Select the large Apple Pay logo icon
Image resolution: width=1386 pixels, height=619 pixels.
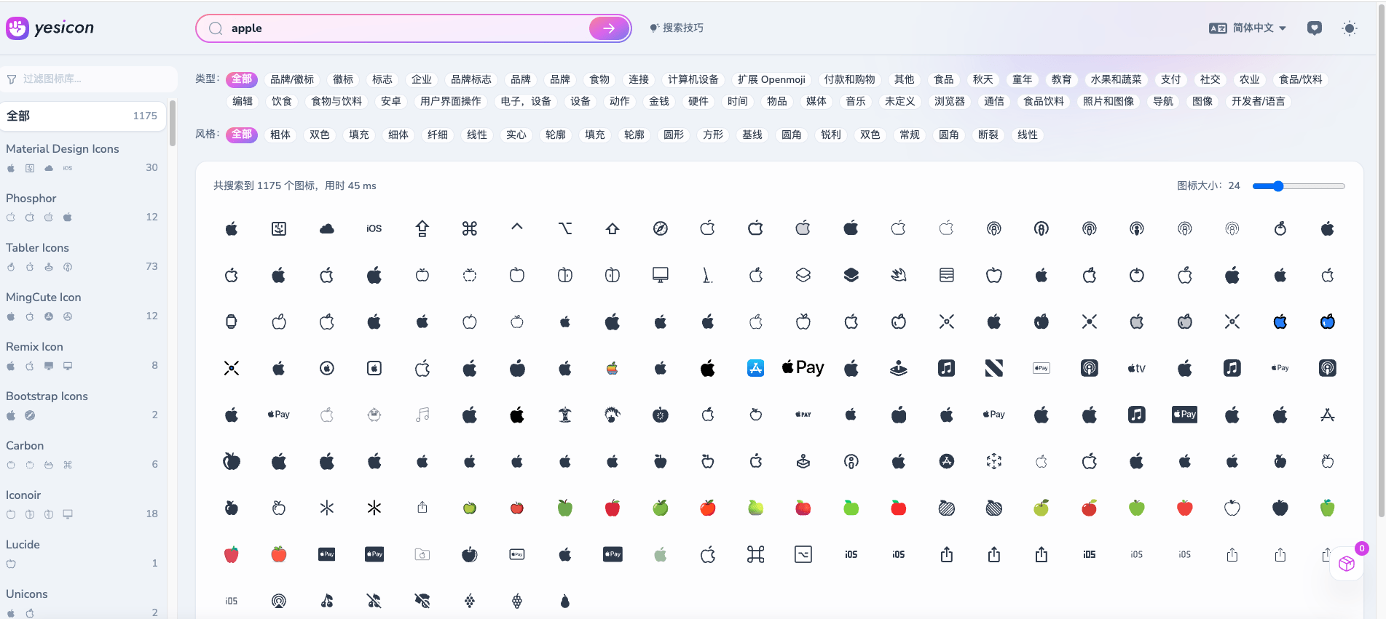(x=803, y=368)
